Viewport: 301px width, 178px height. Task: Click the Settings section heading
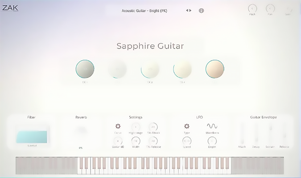pyautogui.click(x=136, y=117)
